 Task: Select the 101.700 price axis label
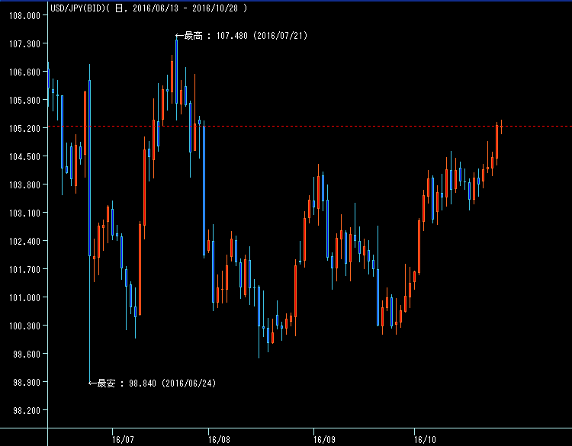(x=24, y=269)
